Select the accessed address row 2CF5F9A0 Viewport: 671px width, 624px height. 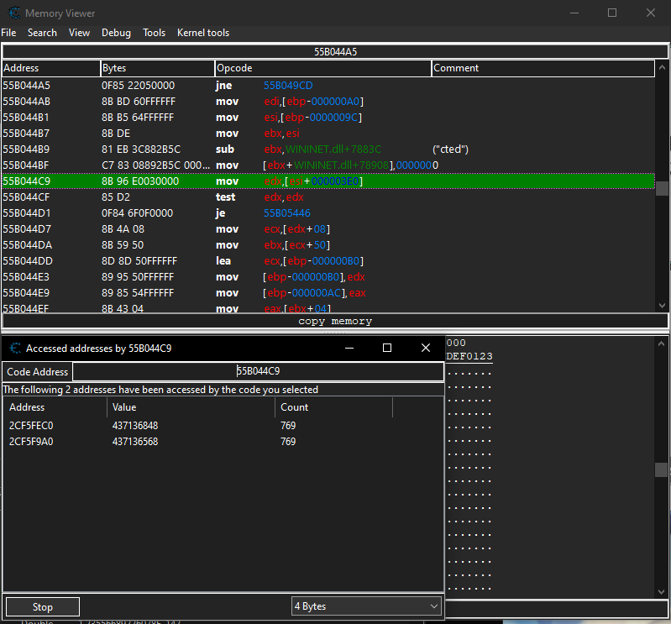223,441
